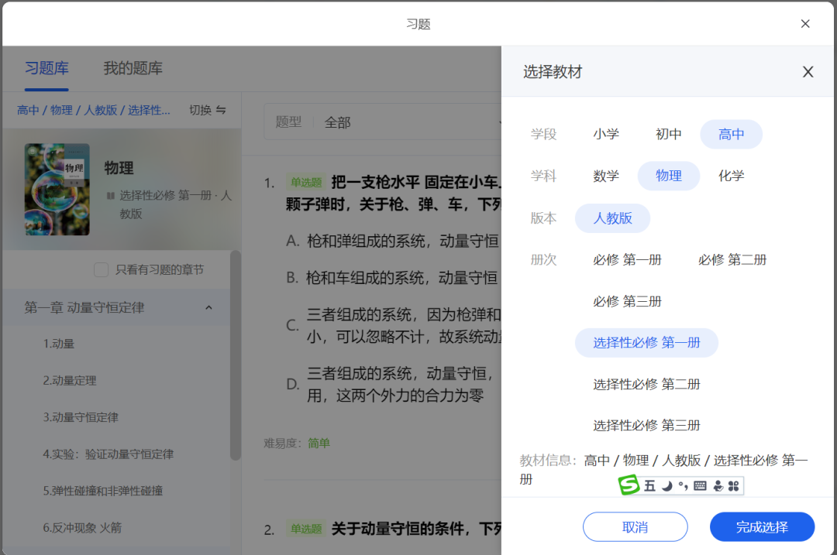Enable 只看有习题的章节 checkbox
The height and width of the screenshot is (555, 837).
coord(100,269)
